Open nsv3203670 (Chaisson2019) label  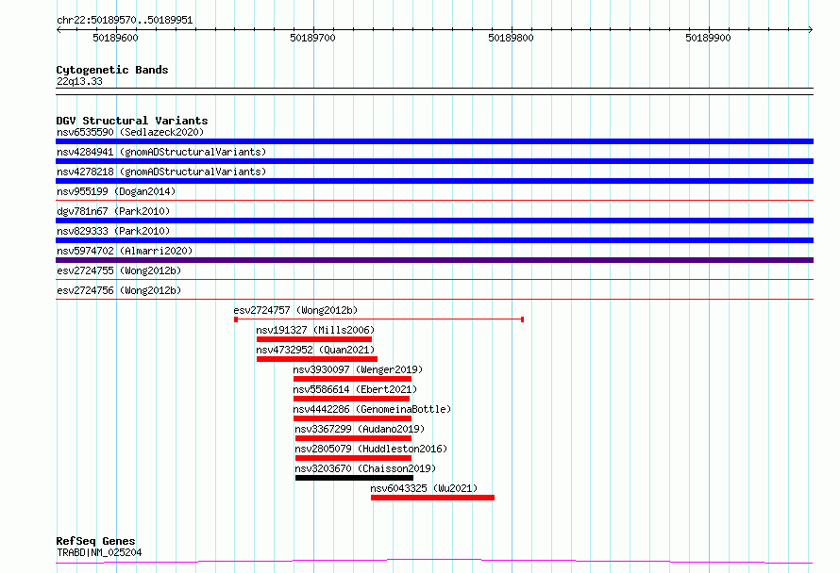pyautogui.click(x=365, y=468)
